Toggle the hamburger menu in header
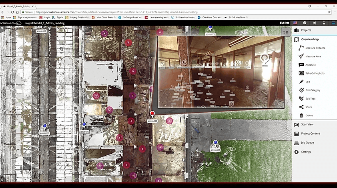Viewport: 337px width, 188px height. [x=333, y=23]
